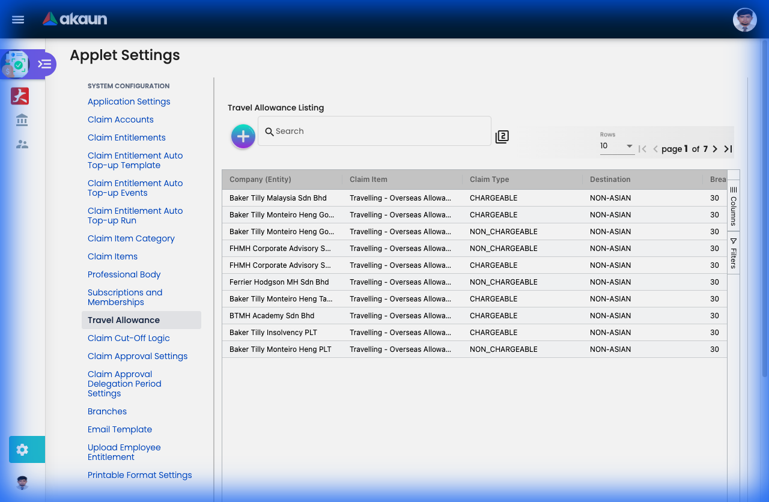Open the hamburger navigation menu

click(17, 19)
